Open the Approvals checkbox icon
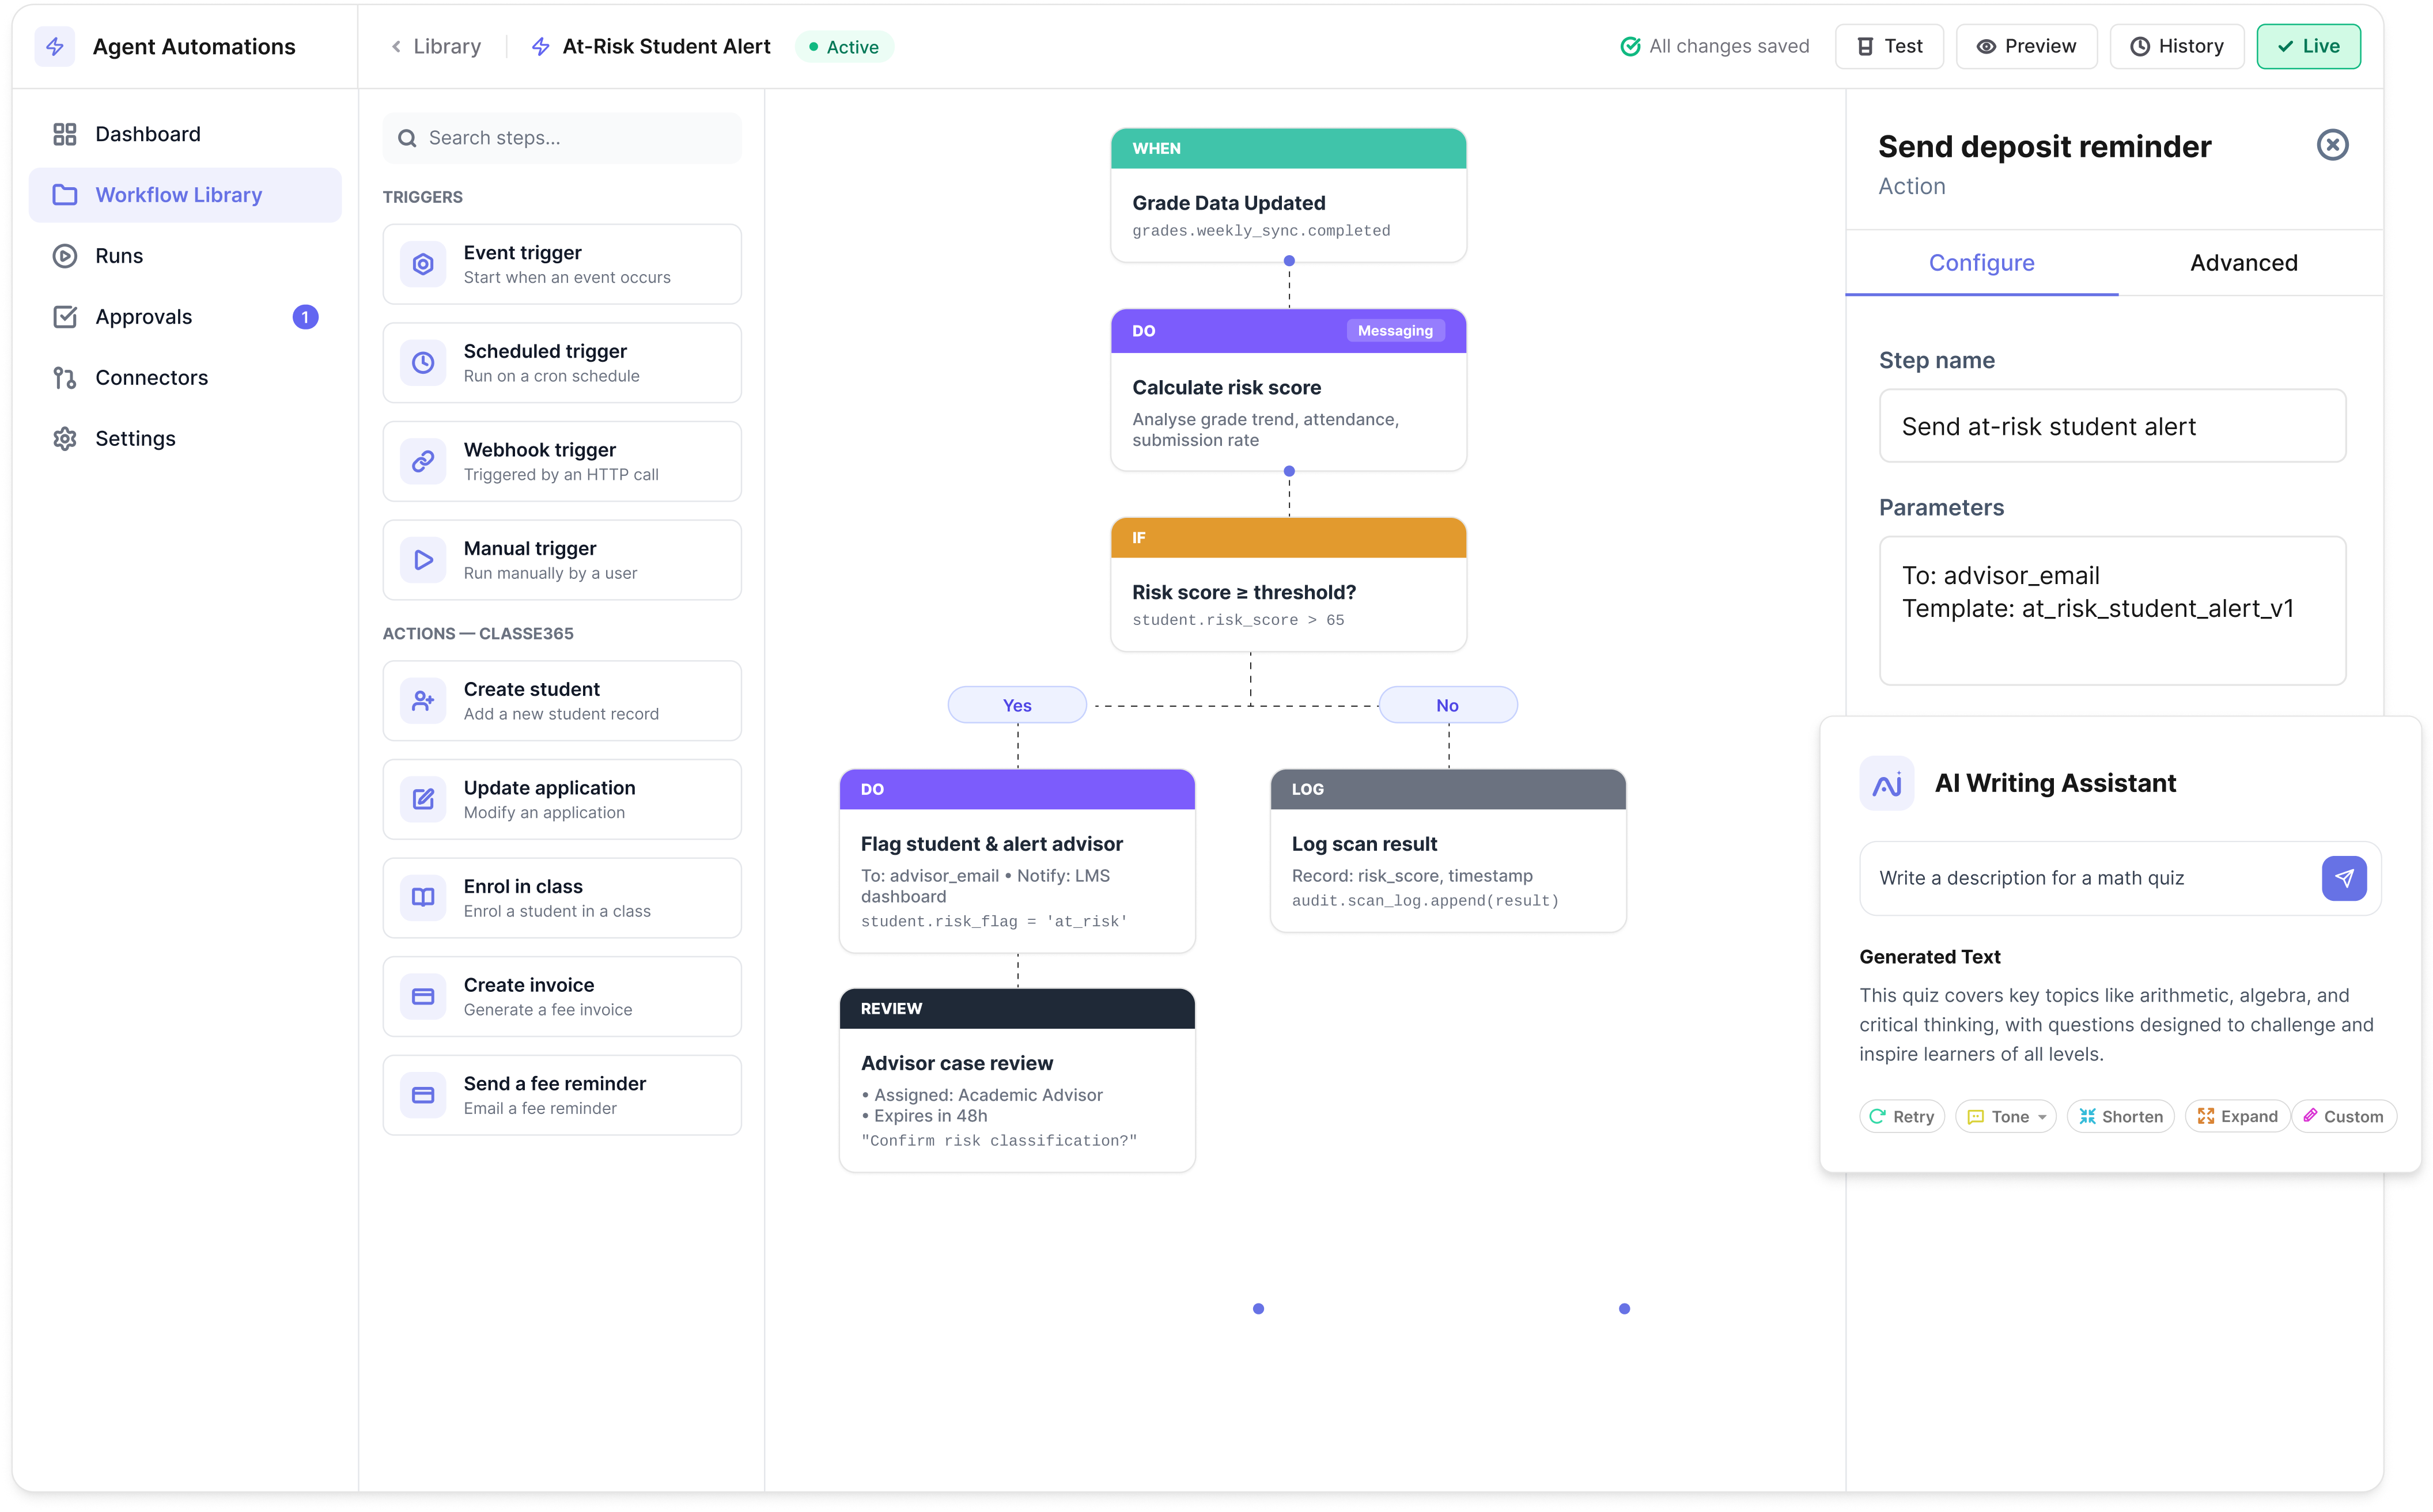This screenshot has width=2433, height=1512. point(65,317)
